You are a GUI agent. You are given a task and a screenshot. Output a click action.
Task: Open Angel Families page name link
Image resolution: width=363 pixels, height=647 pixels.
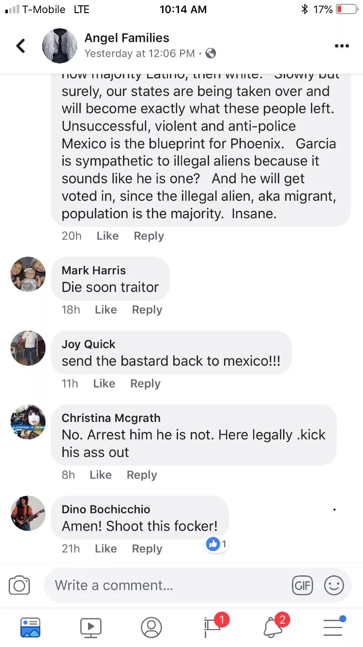127,38
